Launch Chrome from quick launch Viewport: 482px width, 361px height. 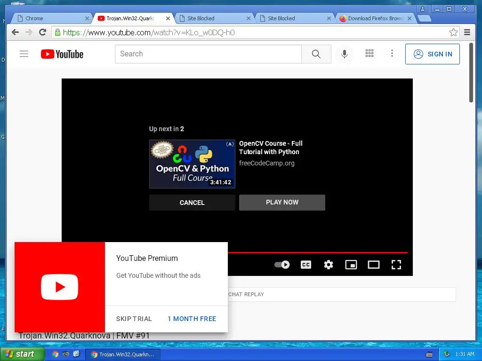pos(55,354)
